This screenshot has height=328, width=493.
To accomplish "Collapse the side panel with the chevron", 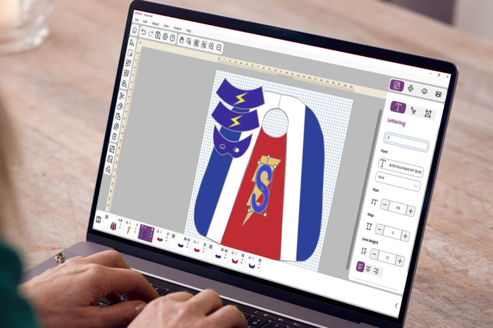I will [396, 306].
